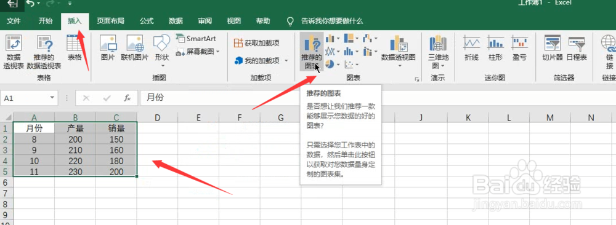This screenshot has width=616, height=225.
Task: Open the Screenshot (屏幕截图) dropdown
Action: (197, 52)
